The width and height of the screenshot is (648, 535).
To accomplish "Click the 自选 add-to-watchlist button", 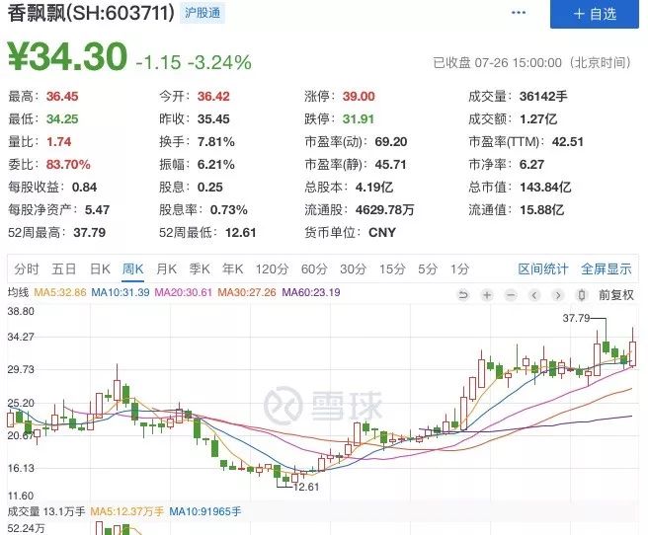I will tap(595, 14).
